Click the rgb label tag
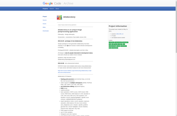The width and height of the screenshot is (177, 116). click(x=110, y=44)
